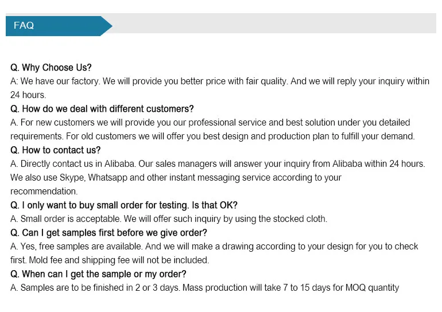
Task: Click the line starting 'requirements. For old customers'
Action: (x=212, y=136)
